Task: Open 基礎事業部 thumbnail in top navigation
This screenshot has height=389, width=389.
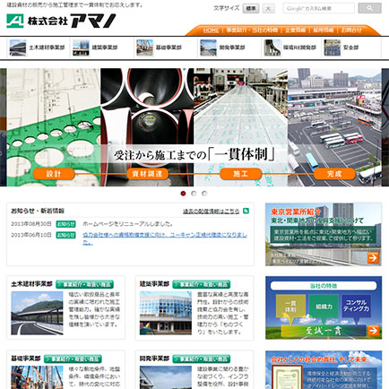Action: (144, 48)
